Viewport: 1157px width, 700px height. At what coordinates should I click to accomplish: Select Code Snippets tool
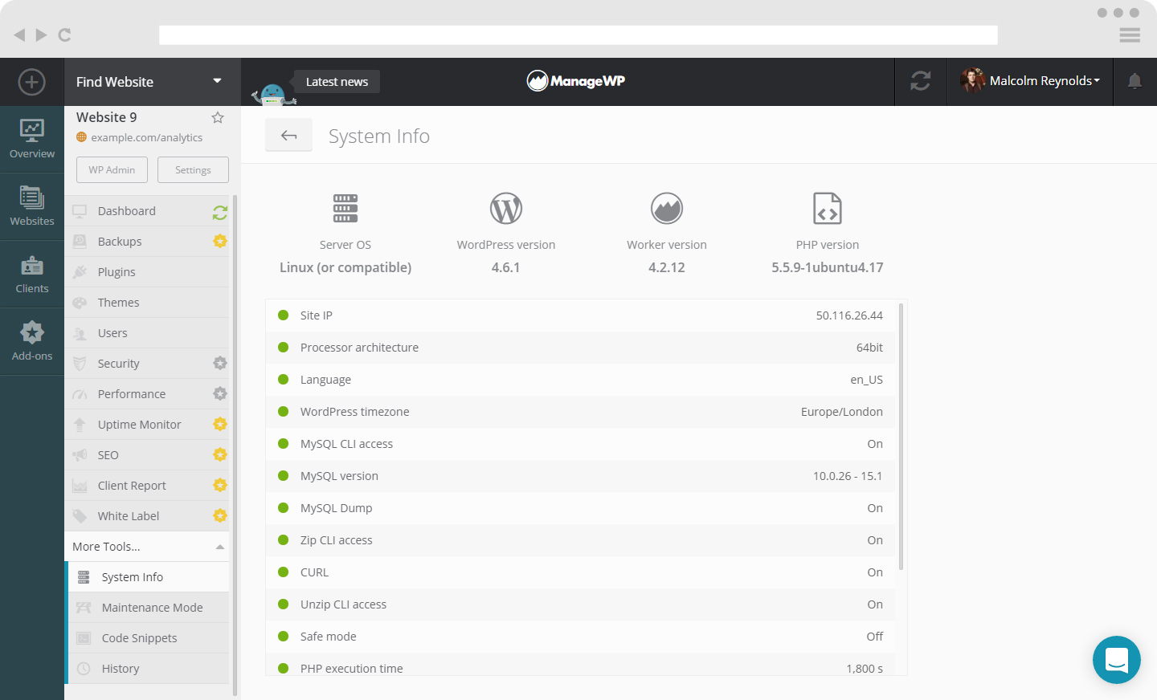coord(149,638)
